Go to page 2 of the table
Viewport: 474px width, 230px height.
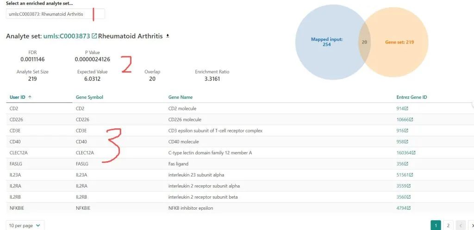click(448, 225)
